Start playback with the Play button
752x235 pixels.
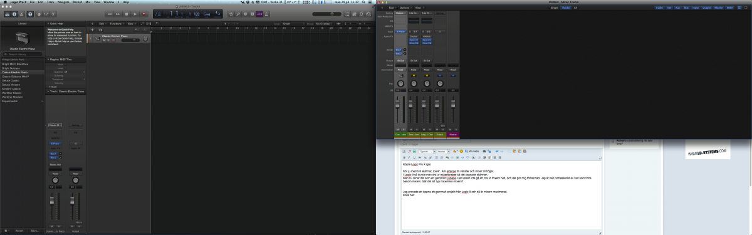pos(135,14)
